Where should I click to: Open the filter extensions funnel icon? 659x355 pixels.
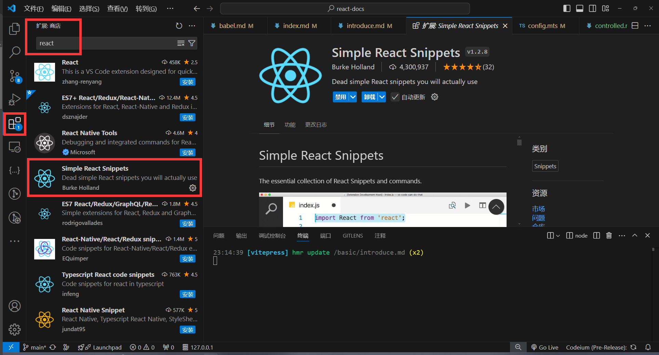pos(192,43)
